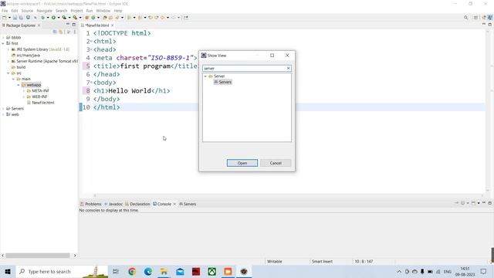Click the Save toolbar icon
Viewport: 494px width, 278px height.
(x=15, y=18)
